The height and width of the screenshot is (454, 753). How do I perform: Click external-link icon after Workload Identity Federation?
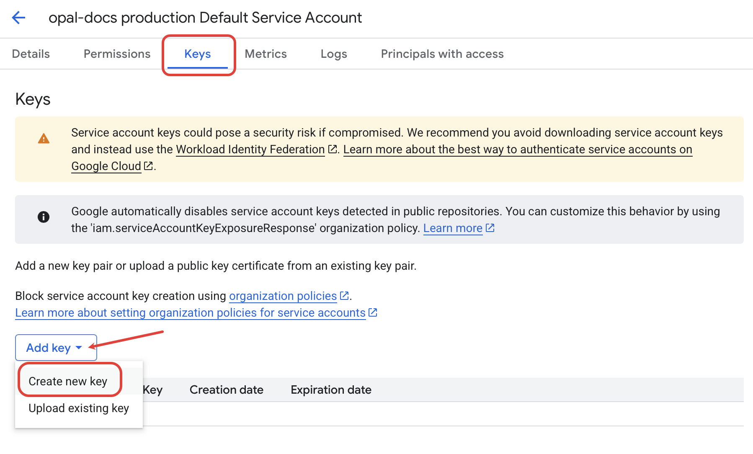[x=333, y=150]
